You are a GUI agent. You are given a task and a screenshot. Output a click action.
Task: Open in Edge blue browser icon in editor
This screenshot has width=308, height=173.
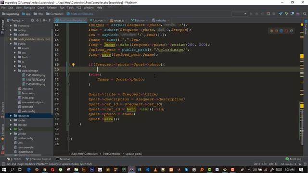point(281,31)
